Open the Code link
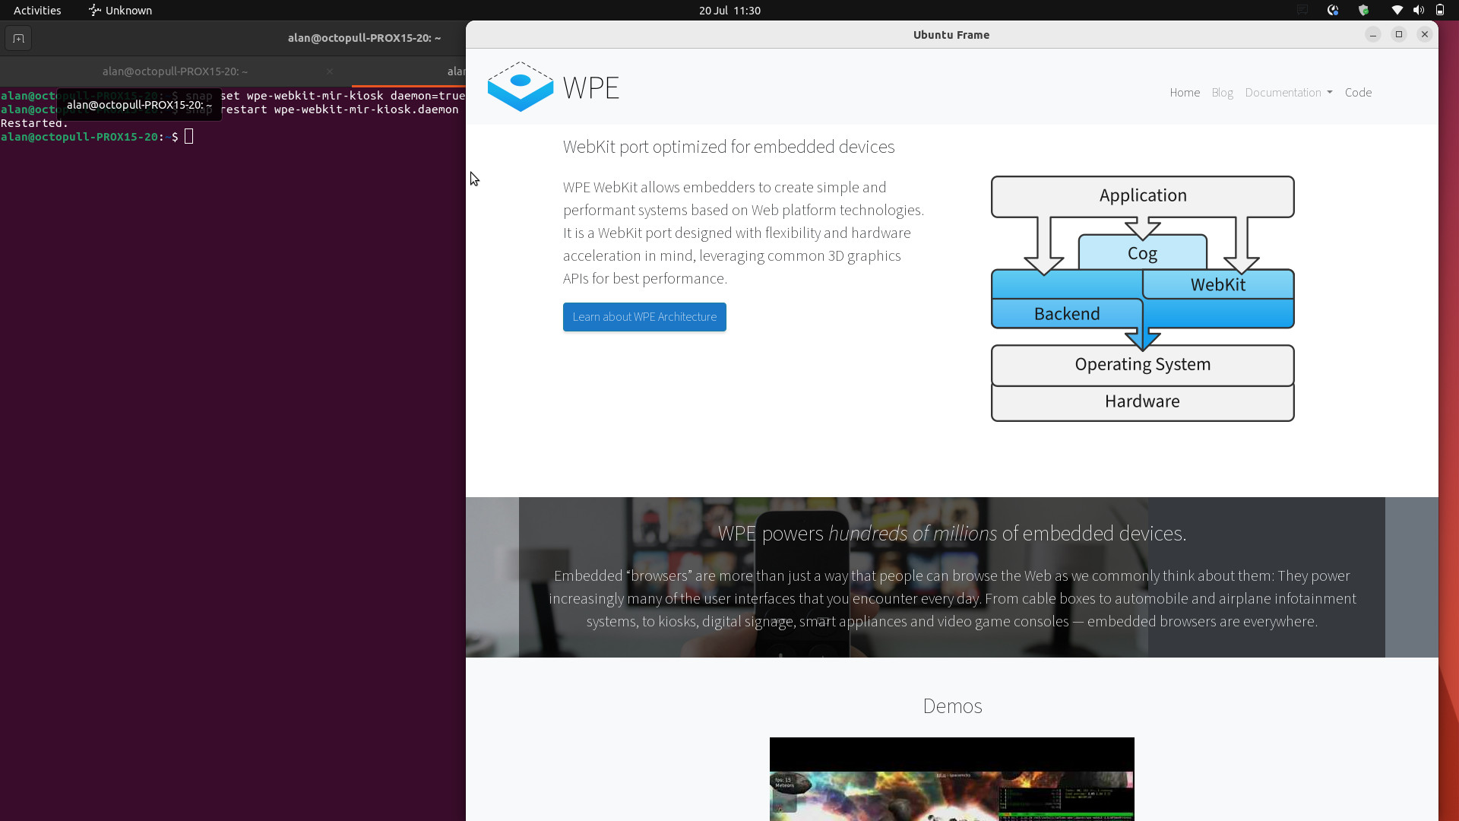 pyautogui.click(x=1358, y=92)
